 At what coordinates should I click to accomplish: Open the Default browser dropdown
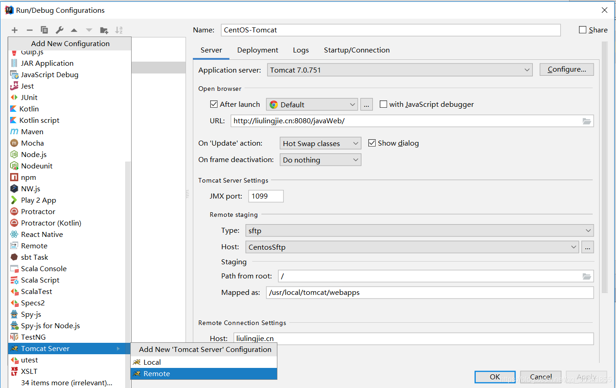click(312, 105)
